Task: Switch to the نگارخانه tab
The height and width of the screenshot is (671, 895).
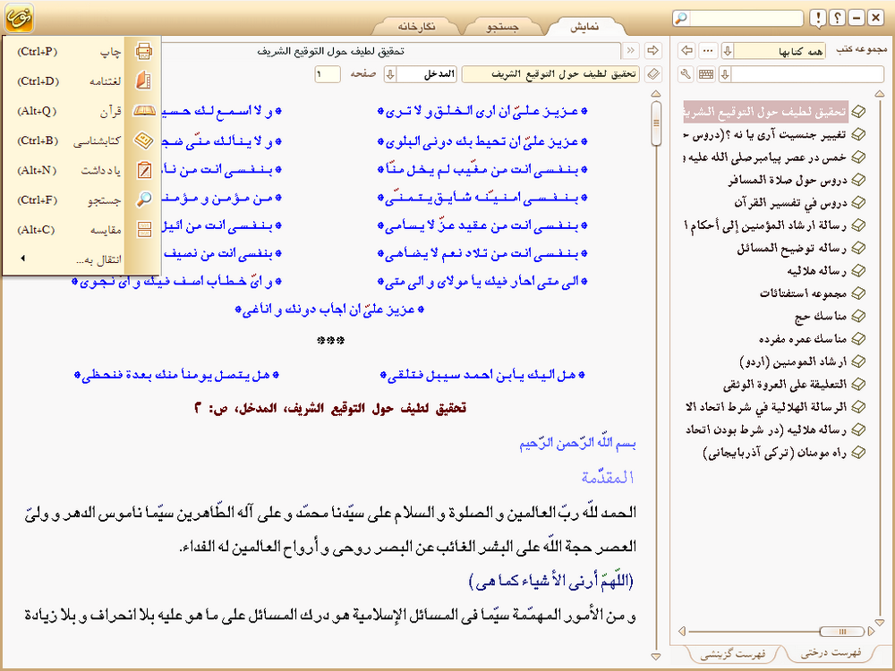Action: (x=416, y=26)
